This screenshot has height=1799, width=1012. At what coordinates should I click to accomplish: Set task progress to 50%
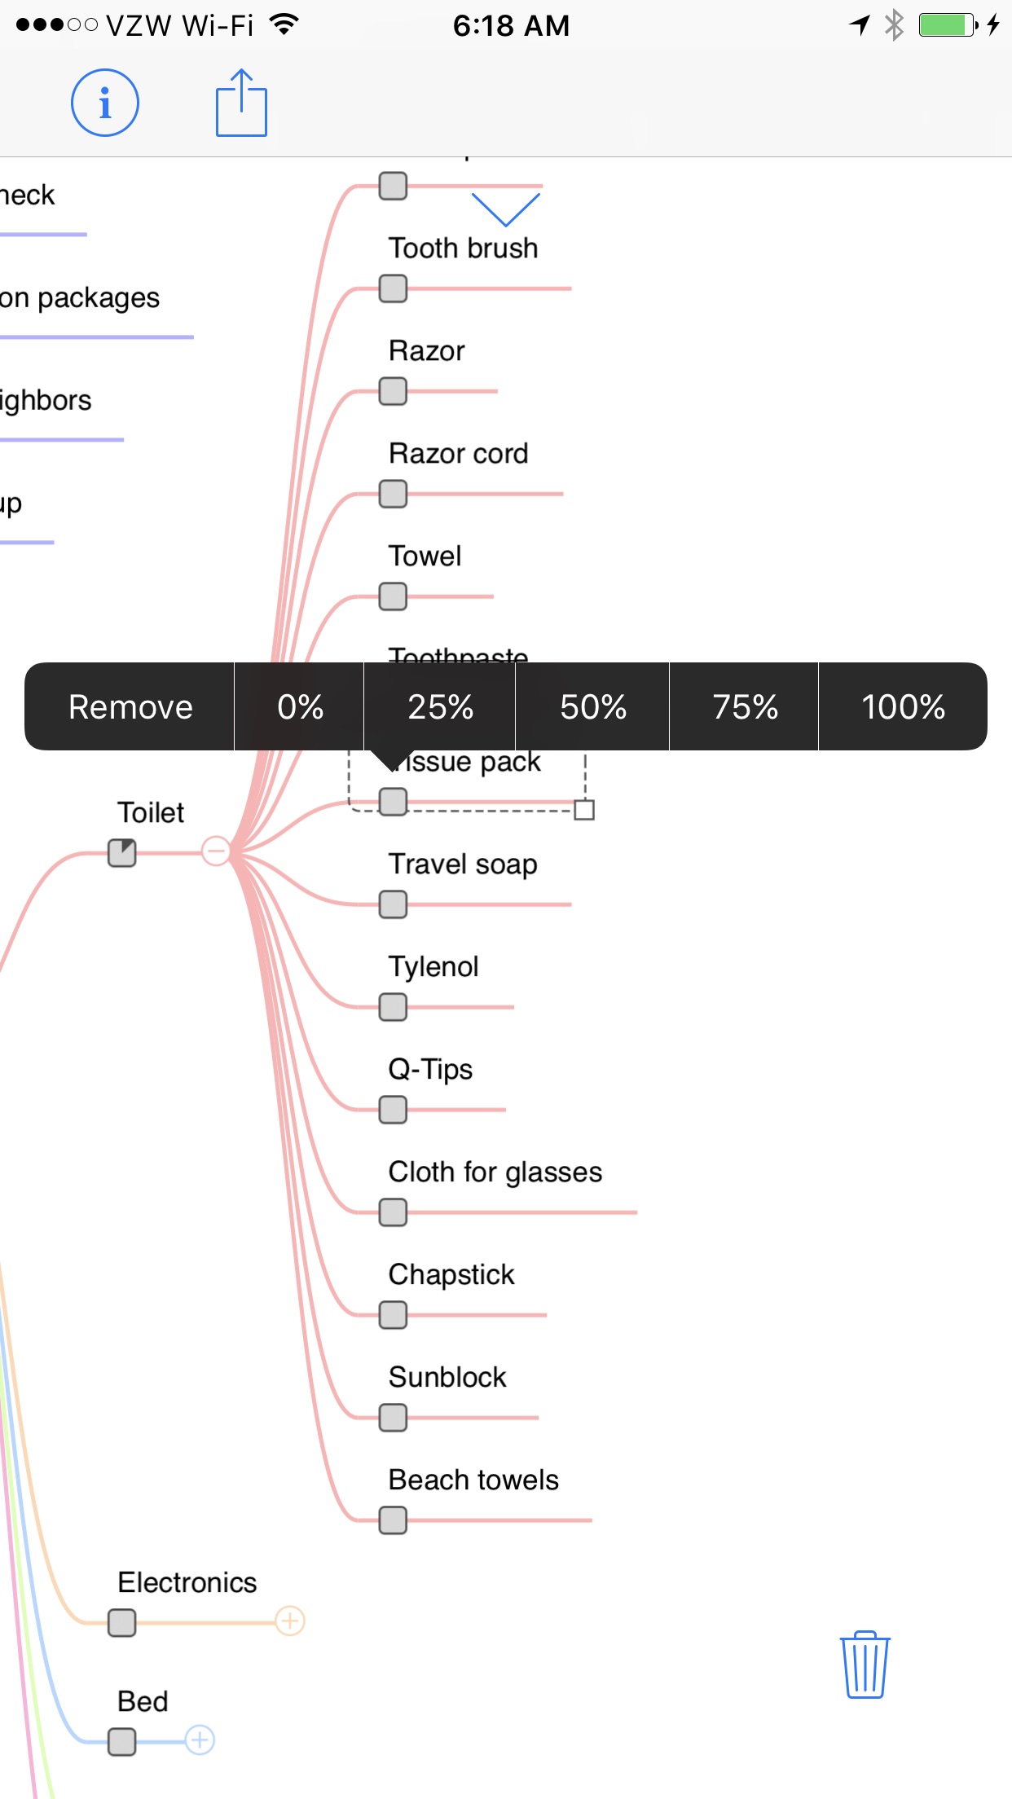(x=592, y=707)
